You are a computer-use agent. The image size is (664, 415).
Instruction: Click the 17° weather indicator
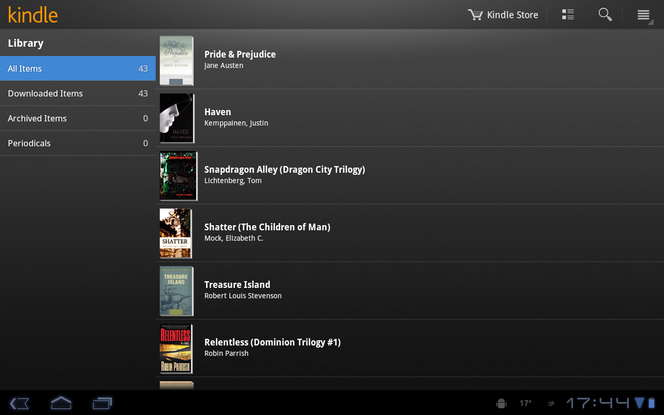coord(525,403)
